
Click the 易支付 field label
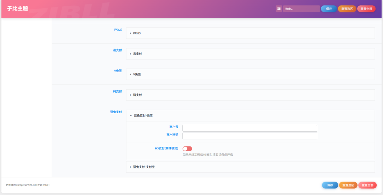[x=117, y=50]
